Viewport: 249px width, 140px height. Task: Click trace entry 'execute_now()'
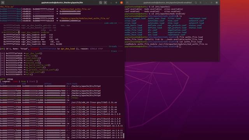click(x=33, y=63)
